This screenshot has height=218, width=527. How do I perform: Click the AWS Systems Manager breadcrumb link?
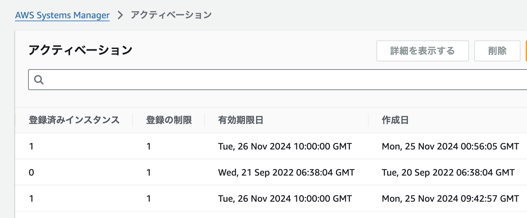click(62, 15)
